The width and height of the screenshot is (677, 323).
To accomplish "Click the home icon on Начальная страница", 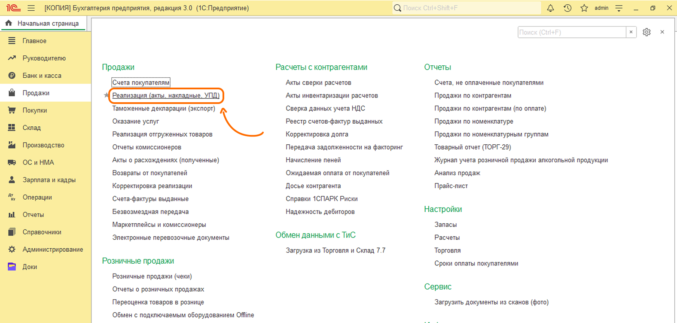I will click(8, 23).
